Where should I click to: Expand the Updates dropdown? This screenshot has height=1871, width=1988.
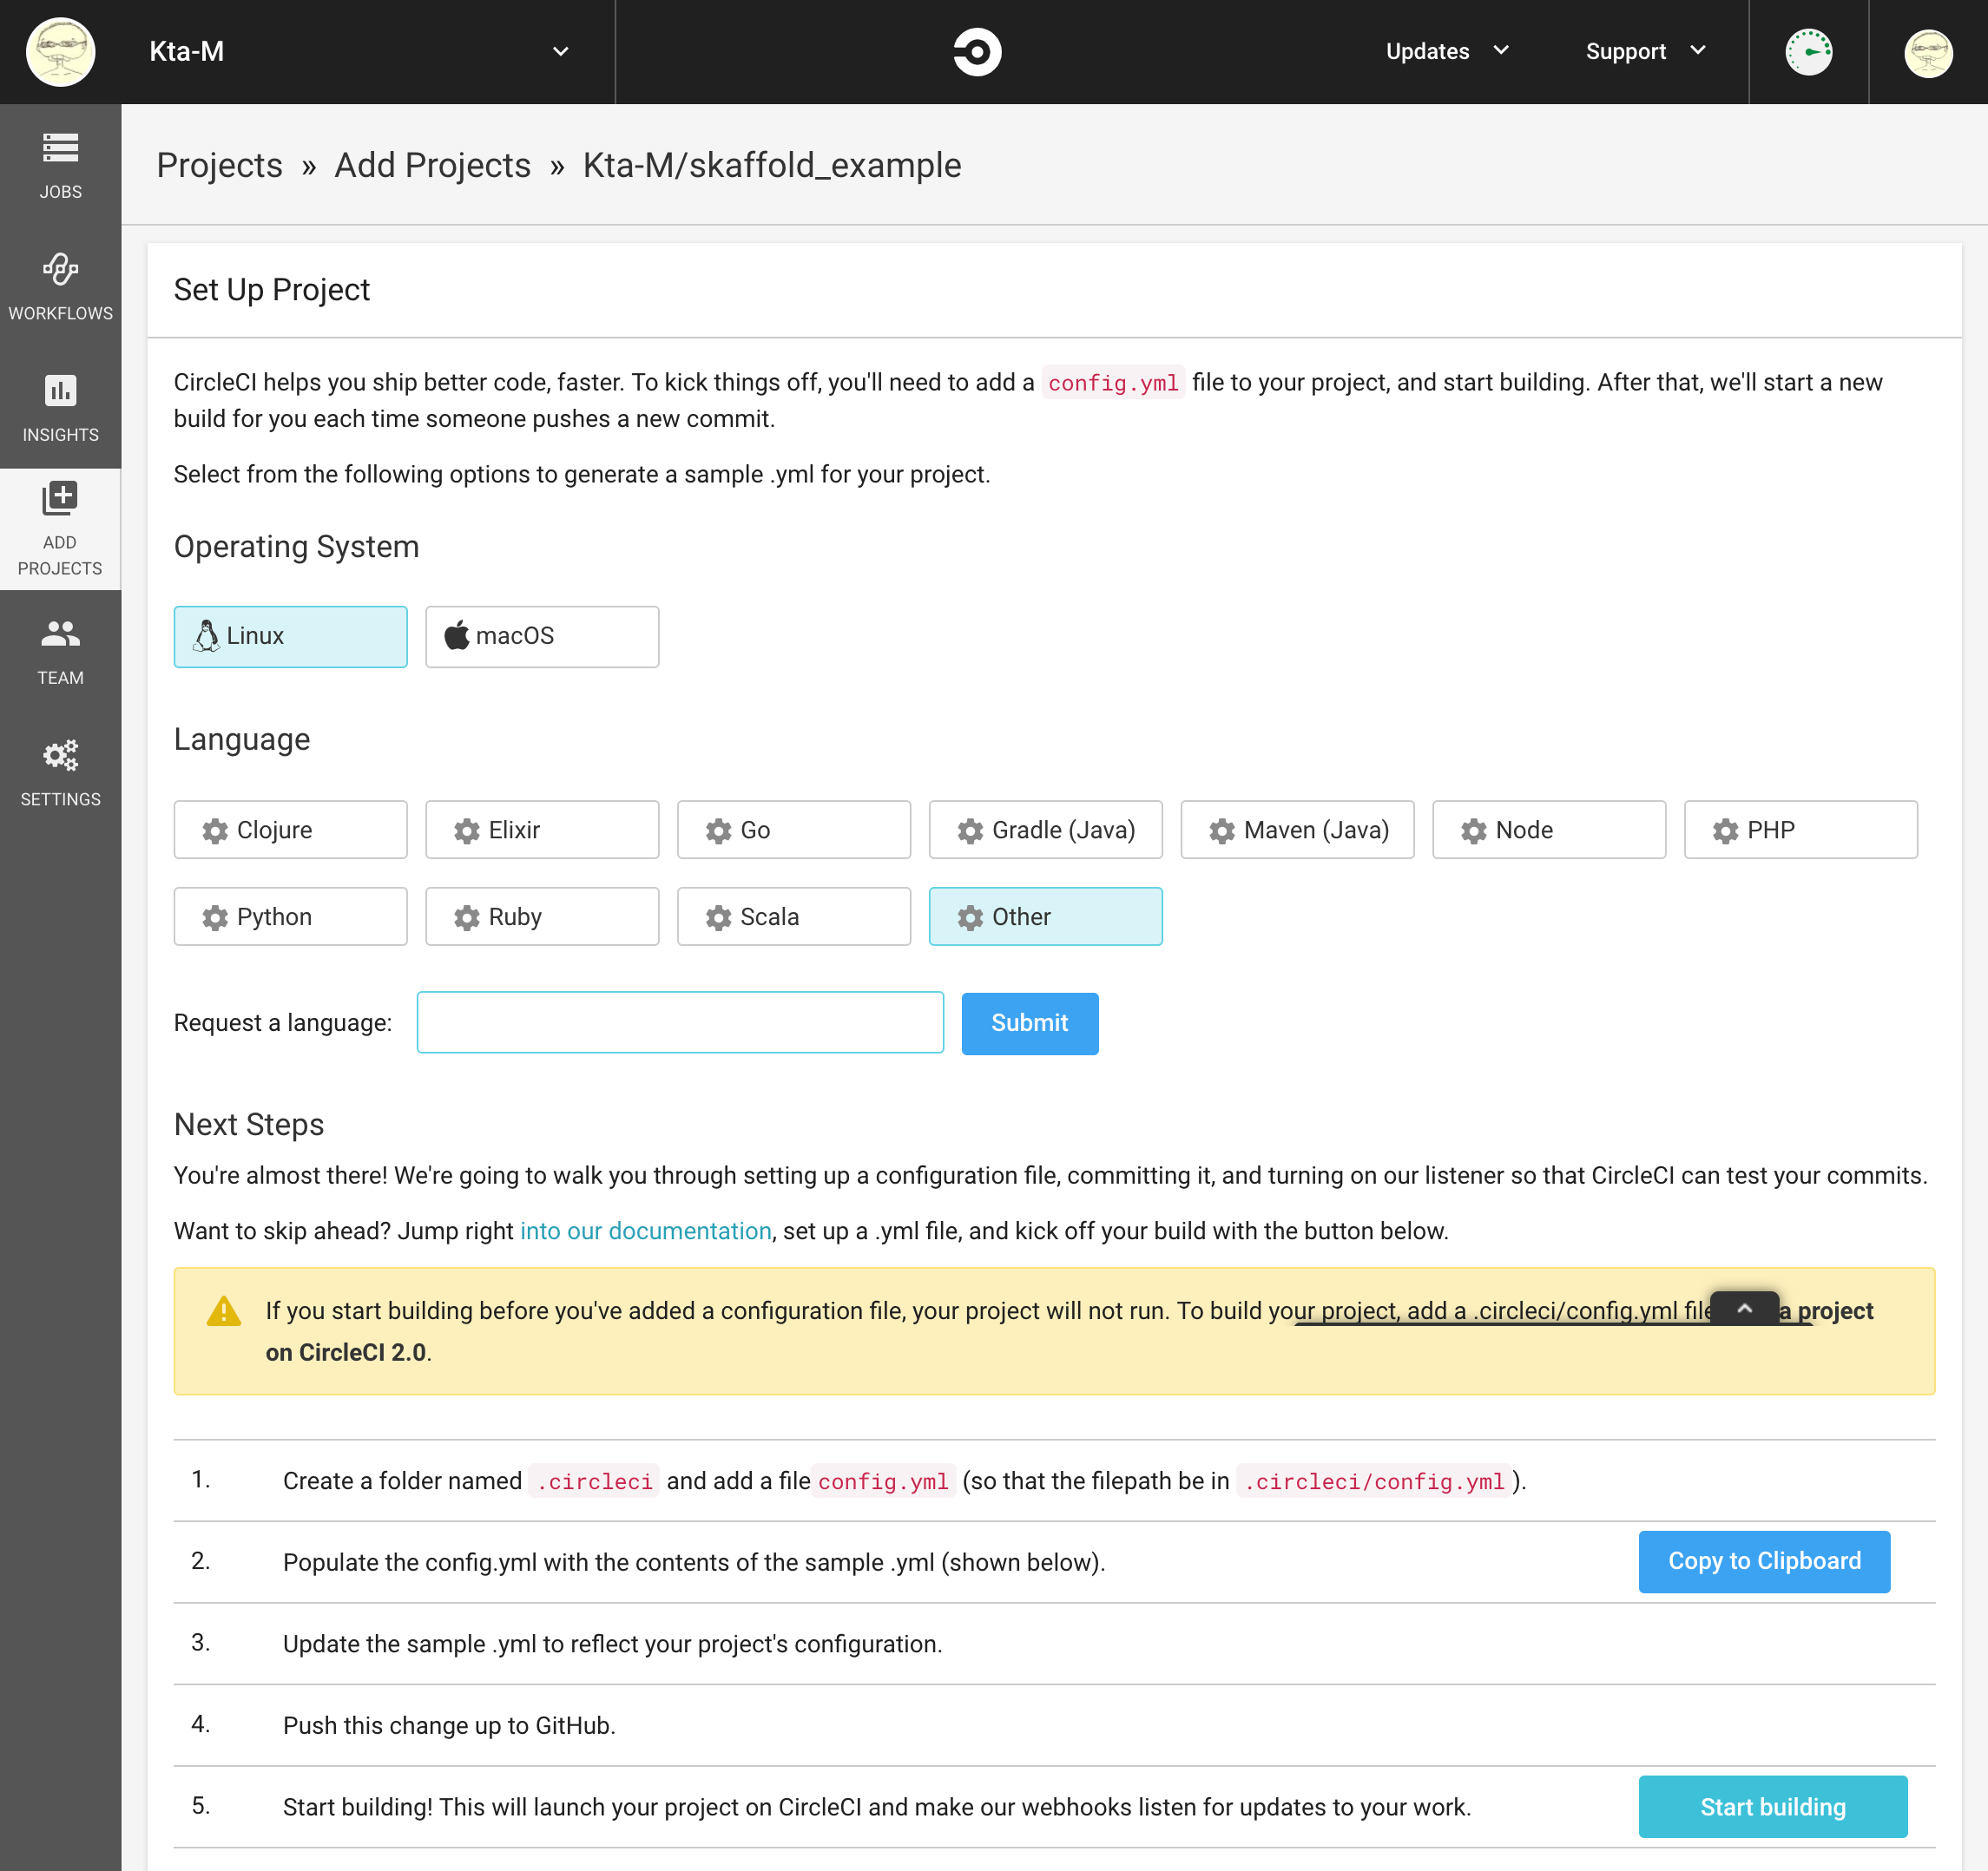point(1446,51)
